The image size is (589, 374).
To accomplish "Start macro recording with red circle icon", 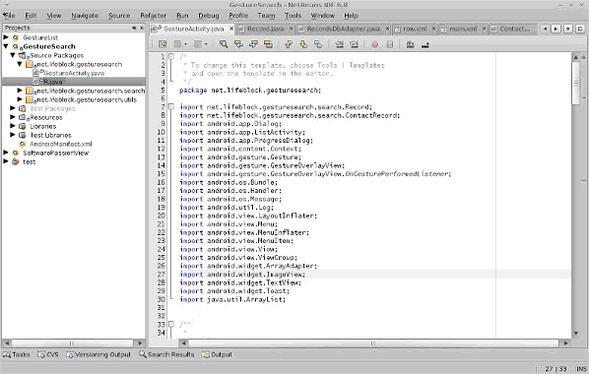I will click(x=374, y=44).
